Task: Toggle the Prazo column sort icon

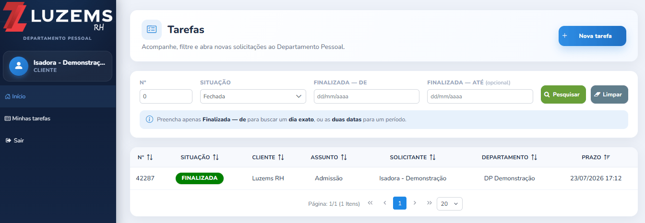Action: (607, 157)
